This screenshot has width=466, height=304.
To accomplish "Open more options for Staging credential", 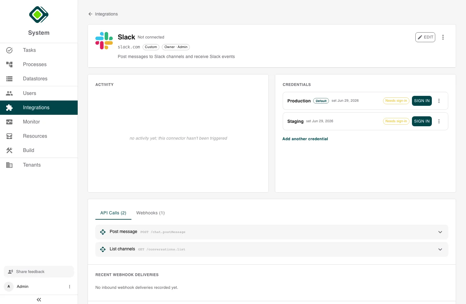I will pos(439,121).
